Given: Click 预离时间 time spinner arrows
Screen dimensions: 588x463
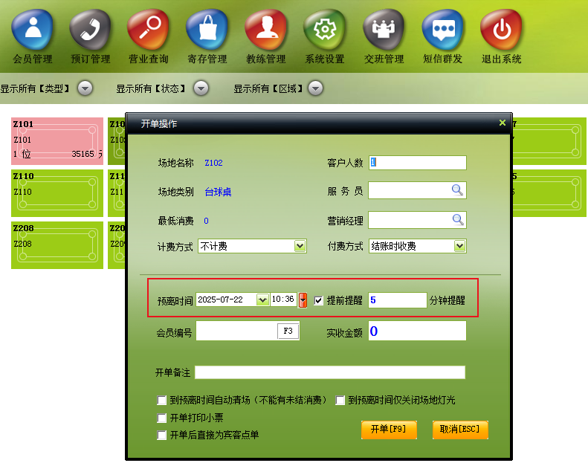Looking at the screenshot, I should click(303, 300).
